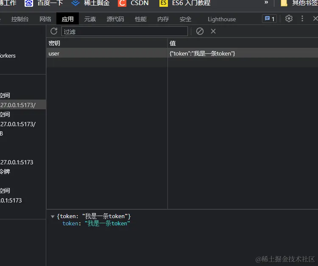
Task: Sort by the 密钥 column header
Action: tap(107, 43)
